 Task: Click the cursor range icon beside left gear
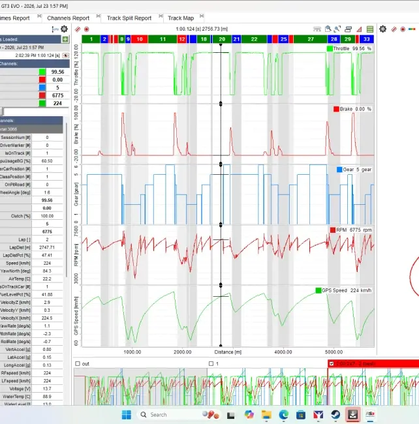[55, 29]
